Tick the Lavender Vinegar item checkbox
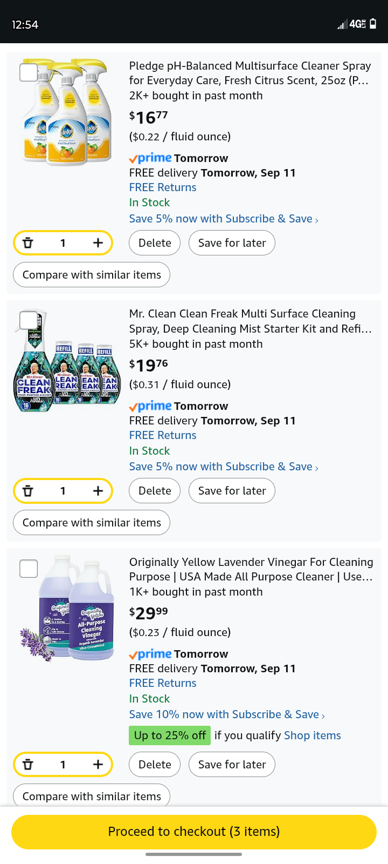 click(x=29, y=569)
